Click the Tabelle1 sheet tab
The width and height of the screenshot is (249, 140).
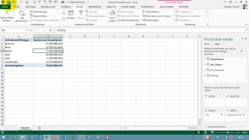tap(25, 128)
